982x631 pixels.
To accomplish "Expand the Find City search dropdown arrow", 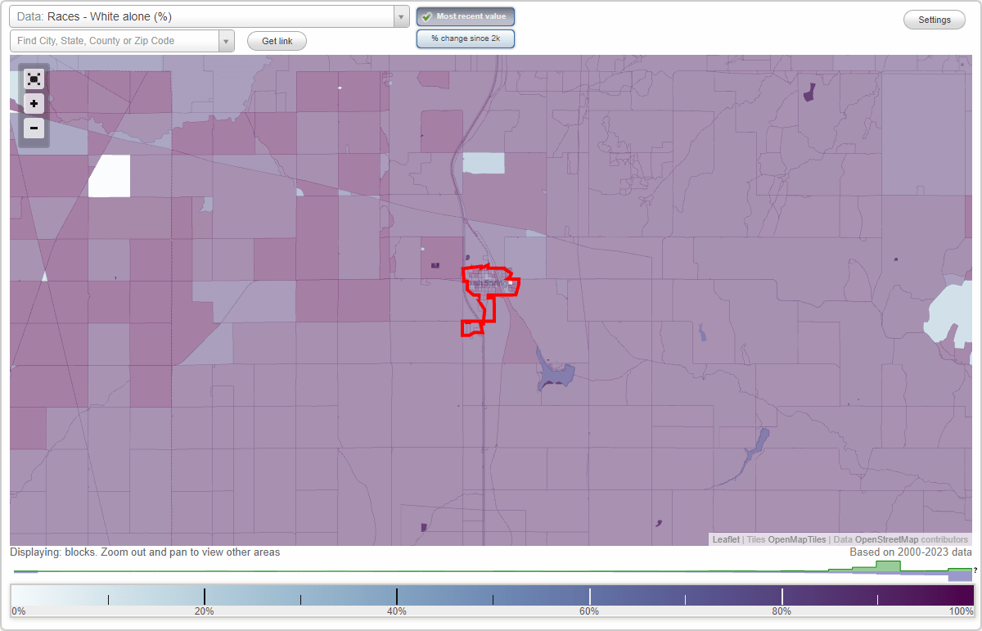I will tap(226, 40).
